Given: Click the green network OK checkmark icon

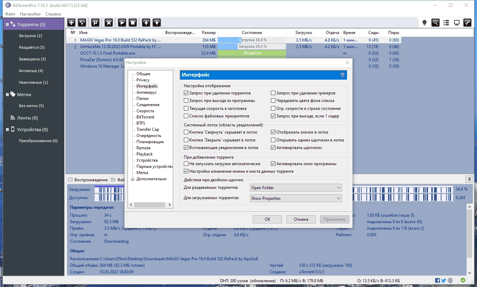Looking at the screenshot, I should (463, 280).
